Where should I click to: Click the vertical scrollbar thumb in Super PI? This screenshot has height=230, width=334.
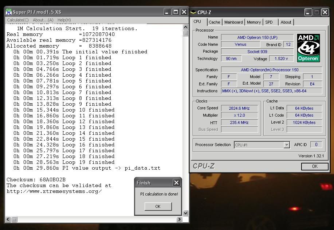[185, 33]
